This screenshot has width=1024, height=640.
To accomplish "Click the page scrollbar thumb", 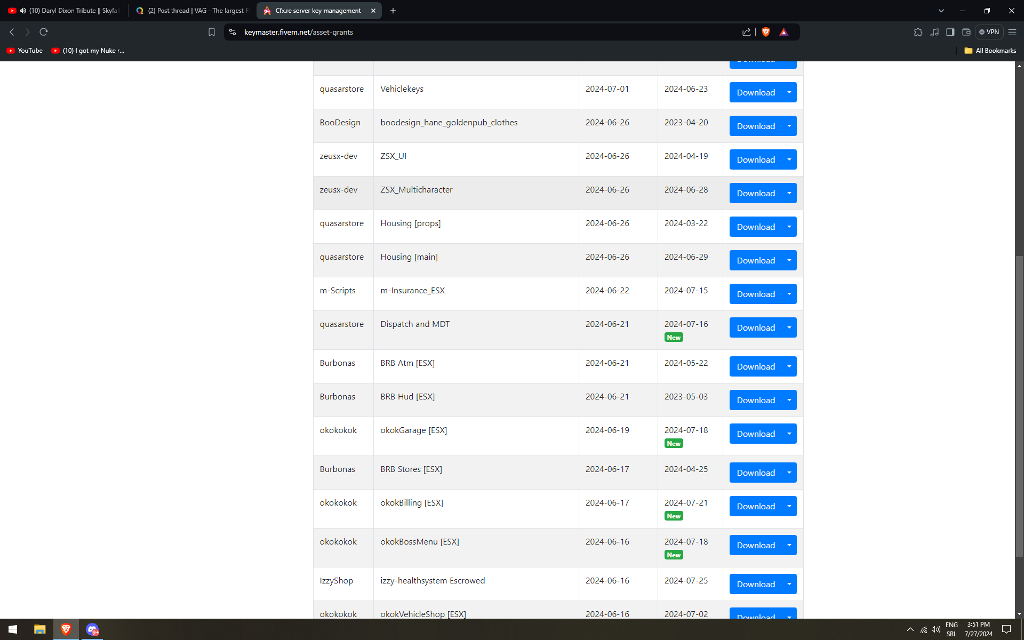I will click(1019, 406).
